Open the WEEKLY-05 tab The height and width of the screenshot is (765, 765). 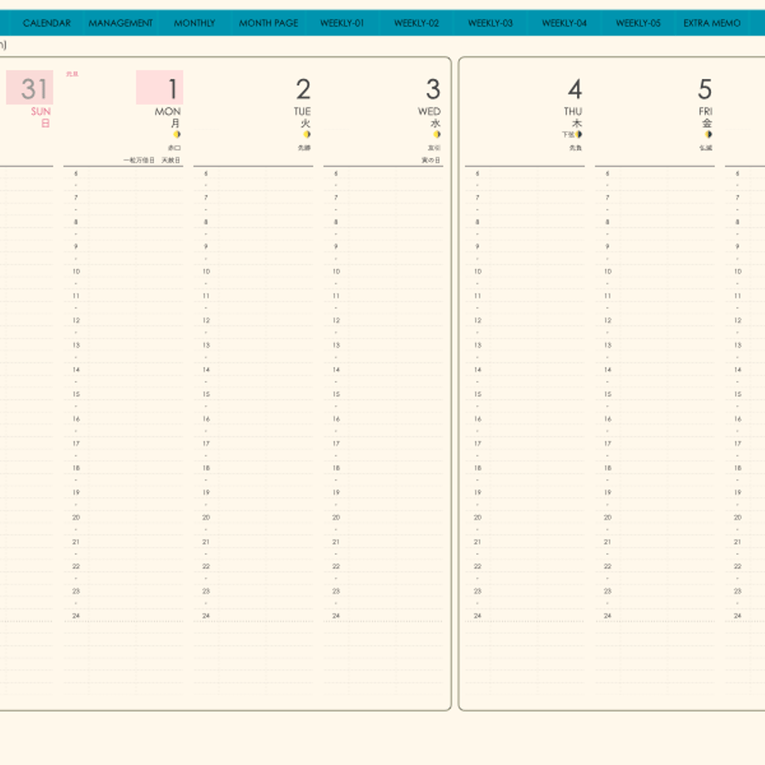point(638,23)
